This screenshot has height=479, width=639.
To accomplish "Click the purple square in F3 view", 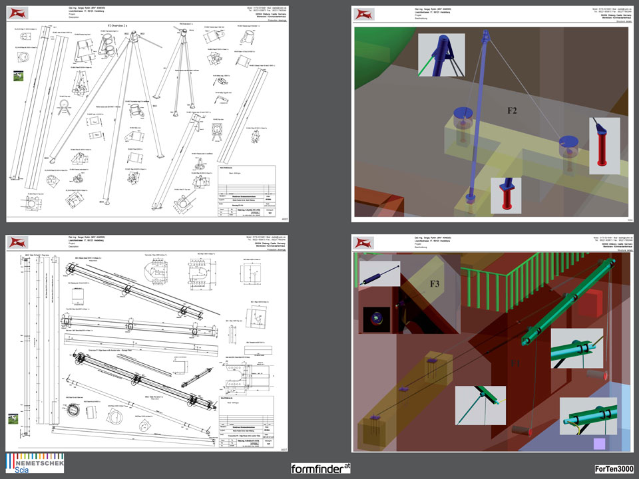I will pos(600,444).
